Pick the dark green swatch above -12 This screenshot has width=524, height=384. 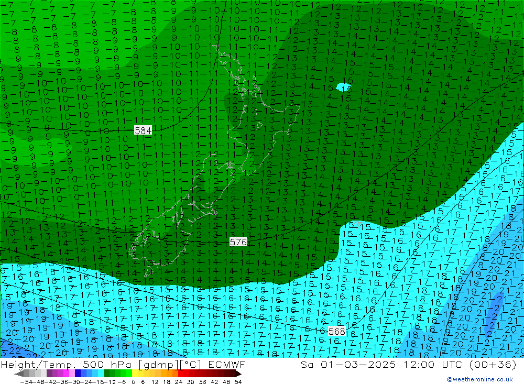coord(106,374)
